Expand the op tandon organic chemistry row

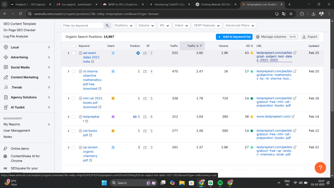(68, 147)
